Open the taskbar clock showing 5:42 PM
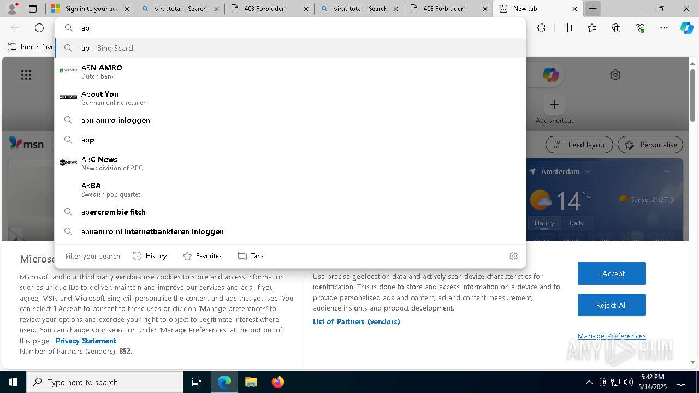 [x=653, y=382]
